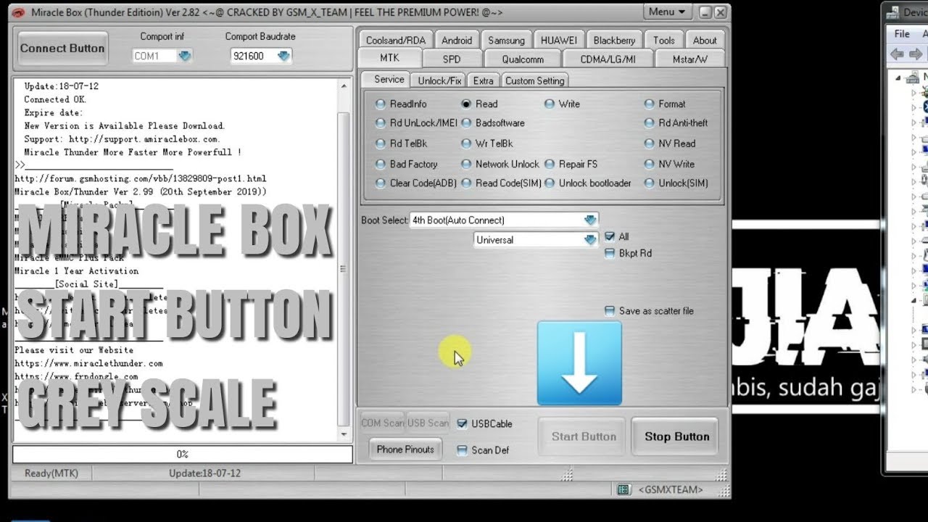The width and height of the screenshot is (928, 522).
Task: Select the Rd UnLock/IMEI option
Action: coord(381,123)
